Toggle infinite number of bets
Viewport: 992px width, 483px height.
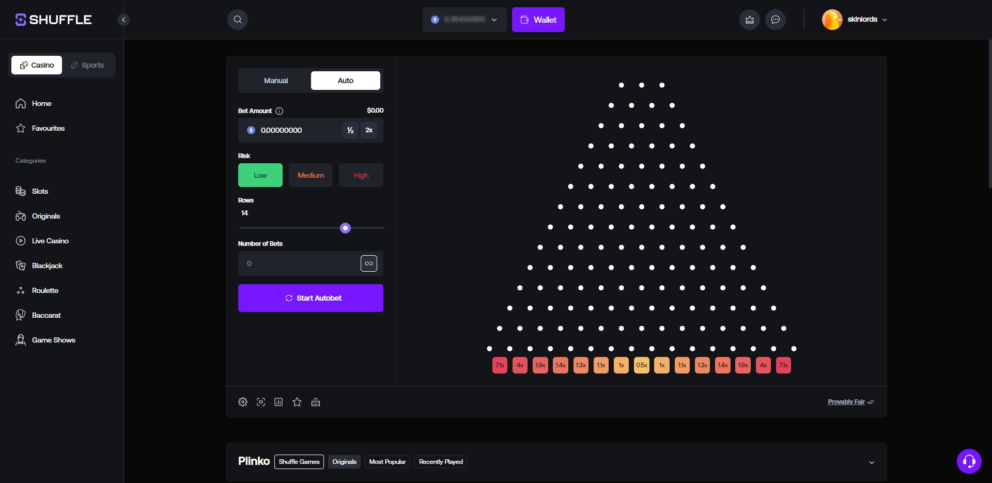click(x=368, y=263)
